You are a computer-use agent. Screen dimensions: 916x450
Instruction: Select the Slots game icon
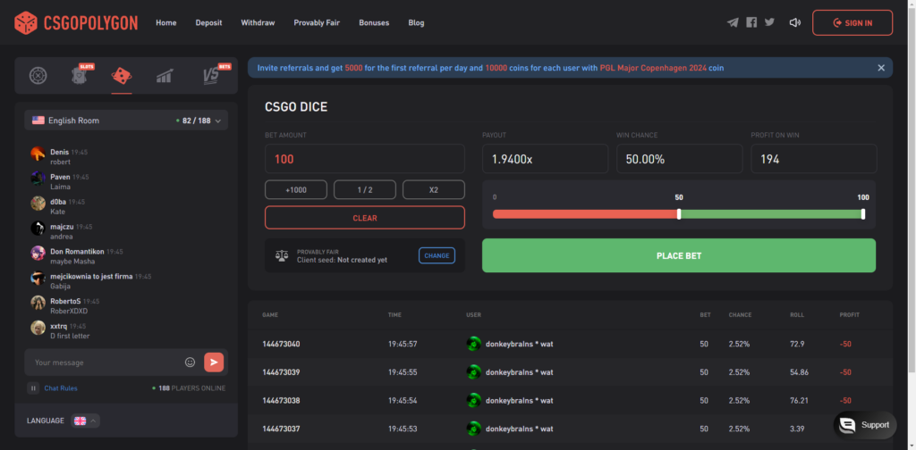pyautogui.click(x=81, y=75)
